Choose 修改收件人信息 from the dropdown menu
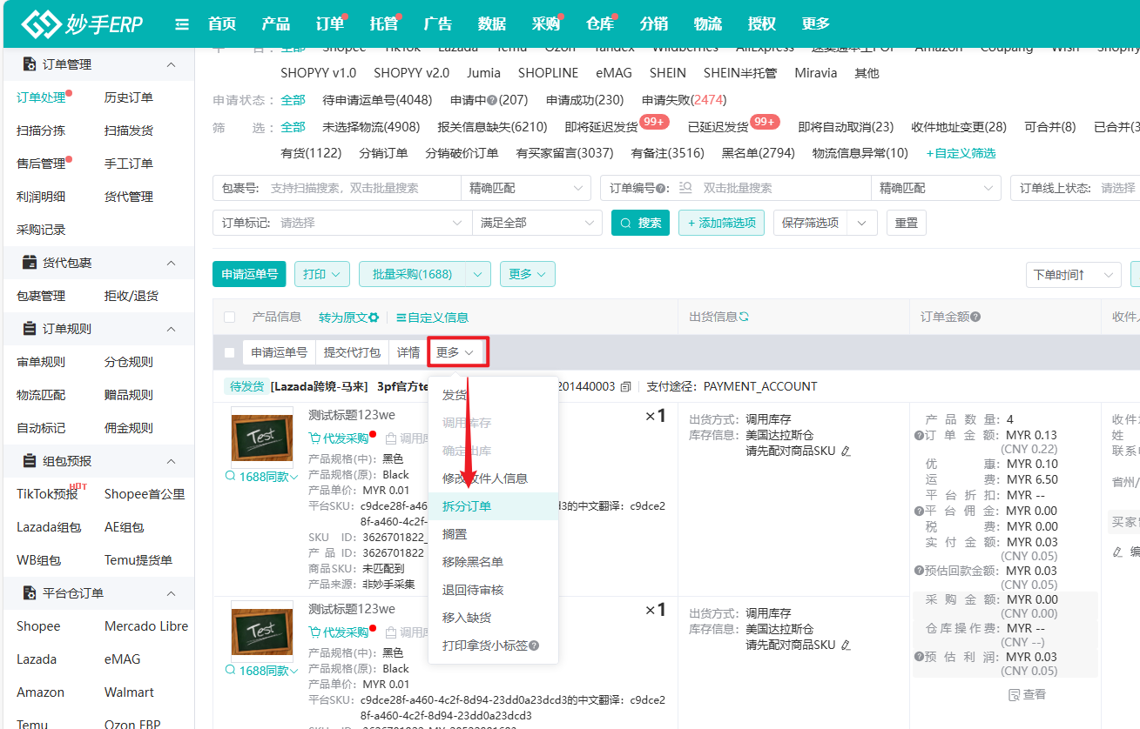This screenshot has width=1140, height=729. tap(493, 478)
